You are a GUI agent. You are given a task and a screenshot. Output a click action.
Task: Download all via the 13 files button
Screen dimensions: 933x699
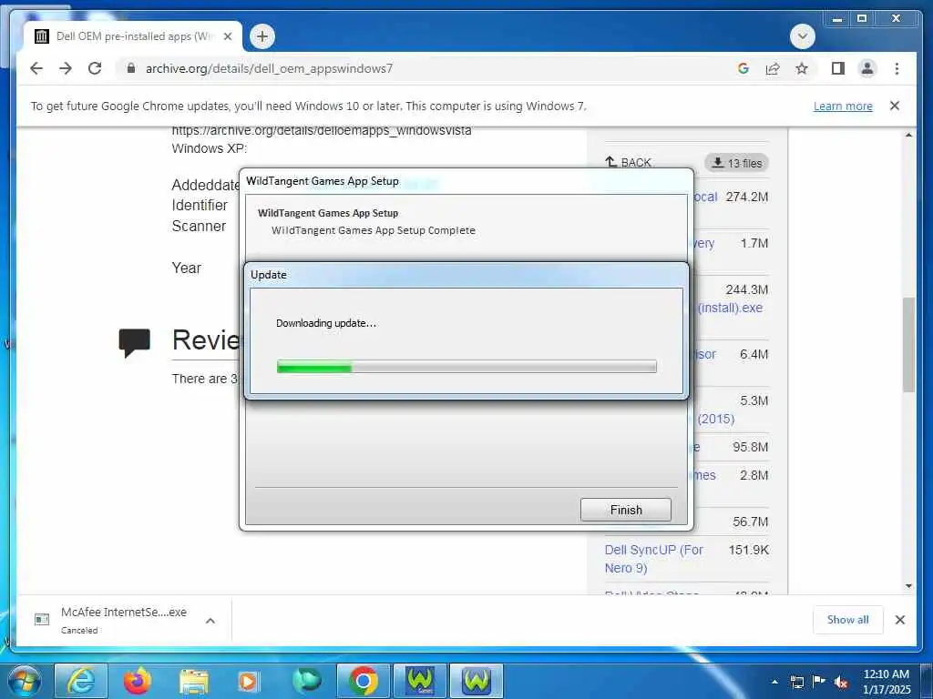pyautogui.click(x=736, y=163)
